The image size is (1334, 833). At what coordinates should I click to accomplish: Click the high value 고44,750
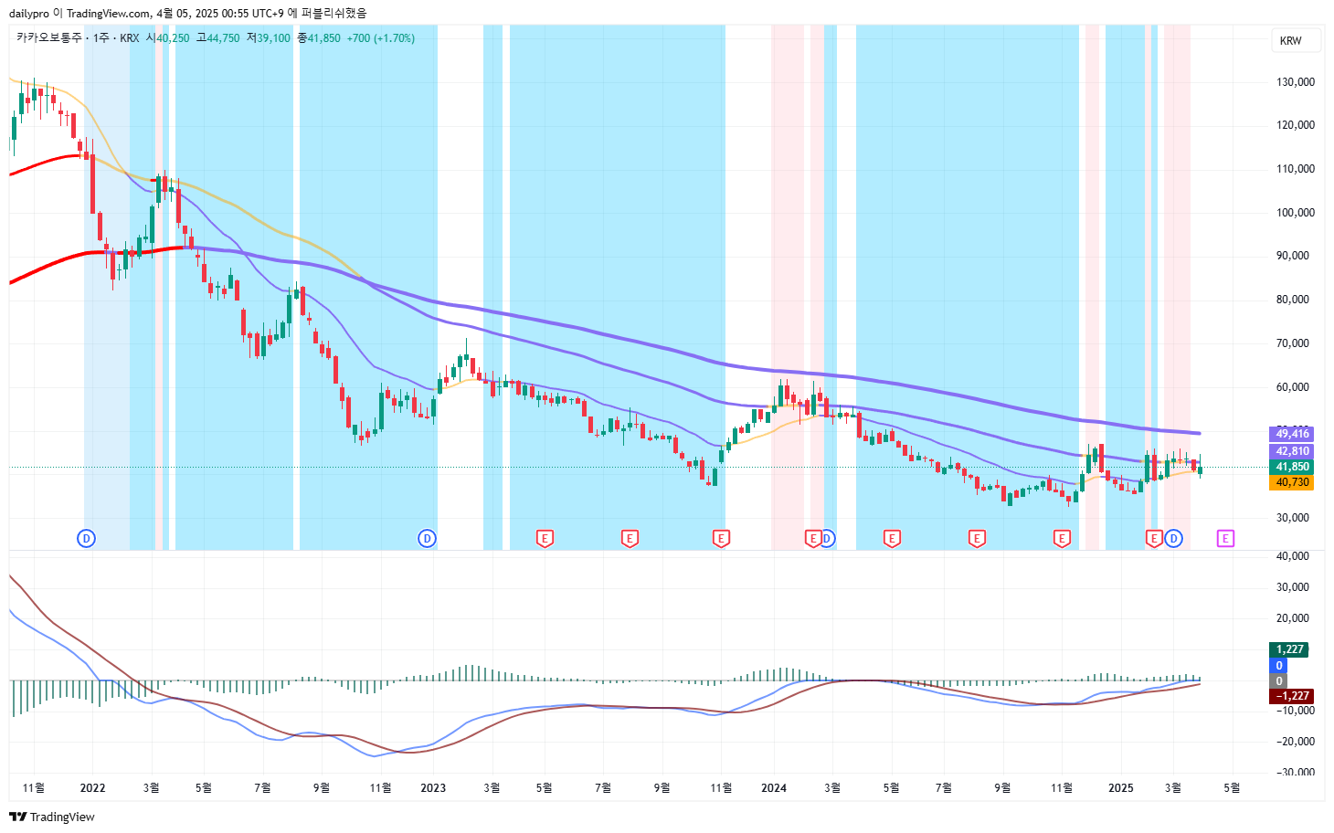pyautogui.click(x=218, y=38)
